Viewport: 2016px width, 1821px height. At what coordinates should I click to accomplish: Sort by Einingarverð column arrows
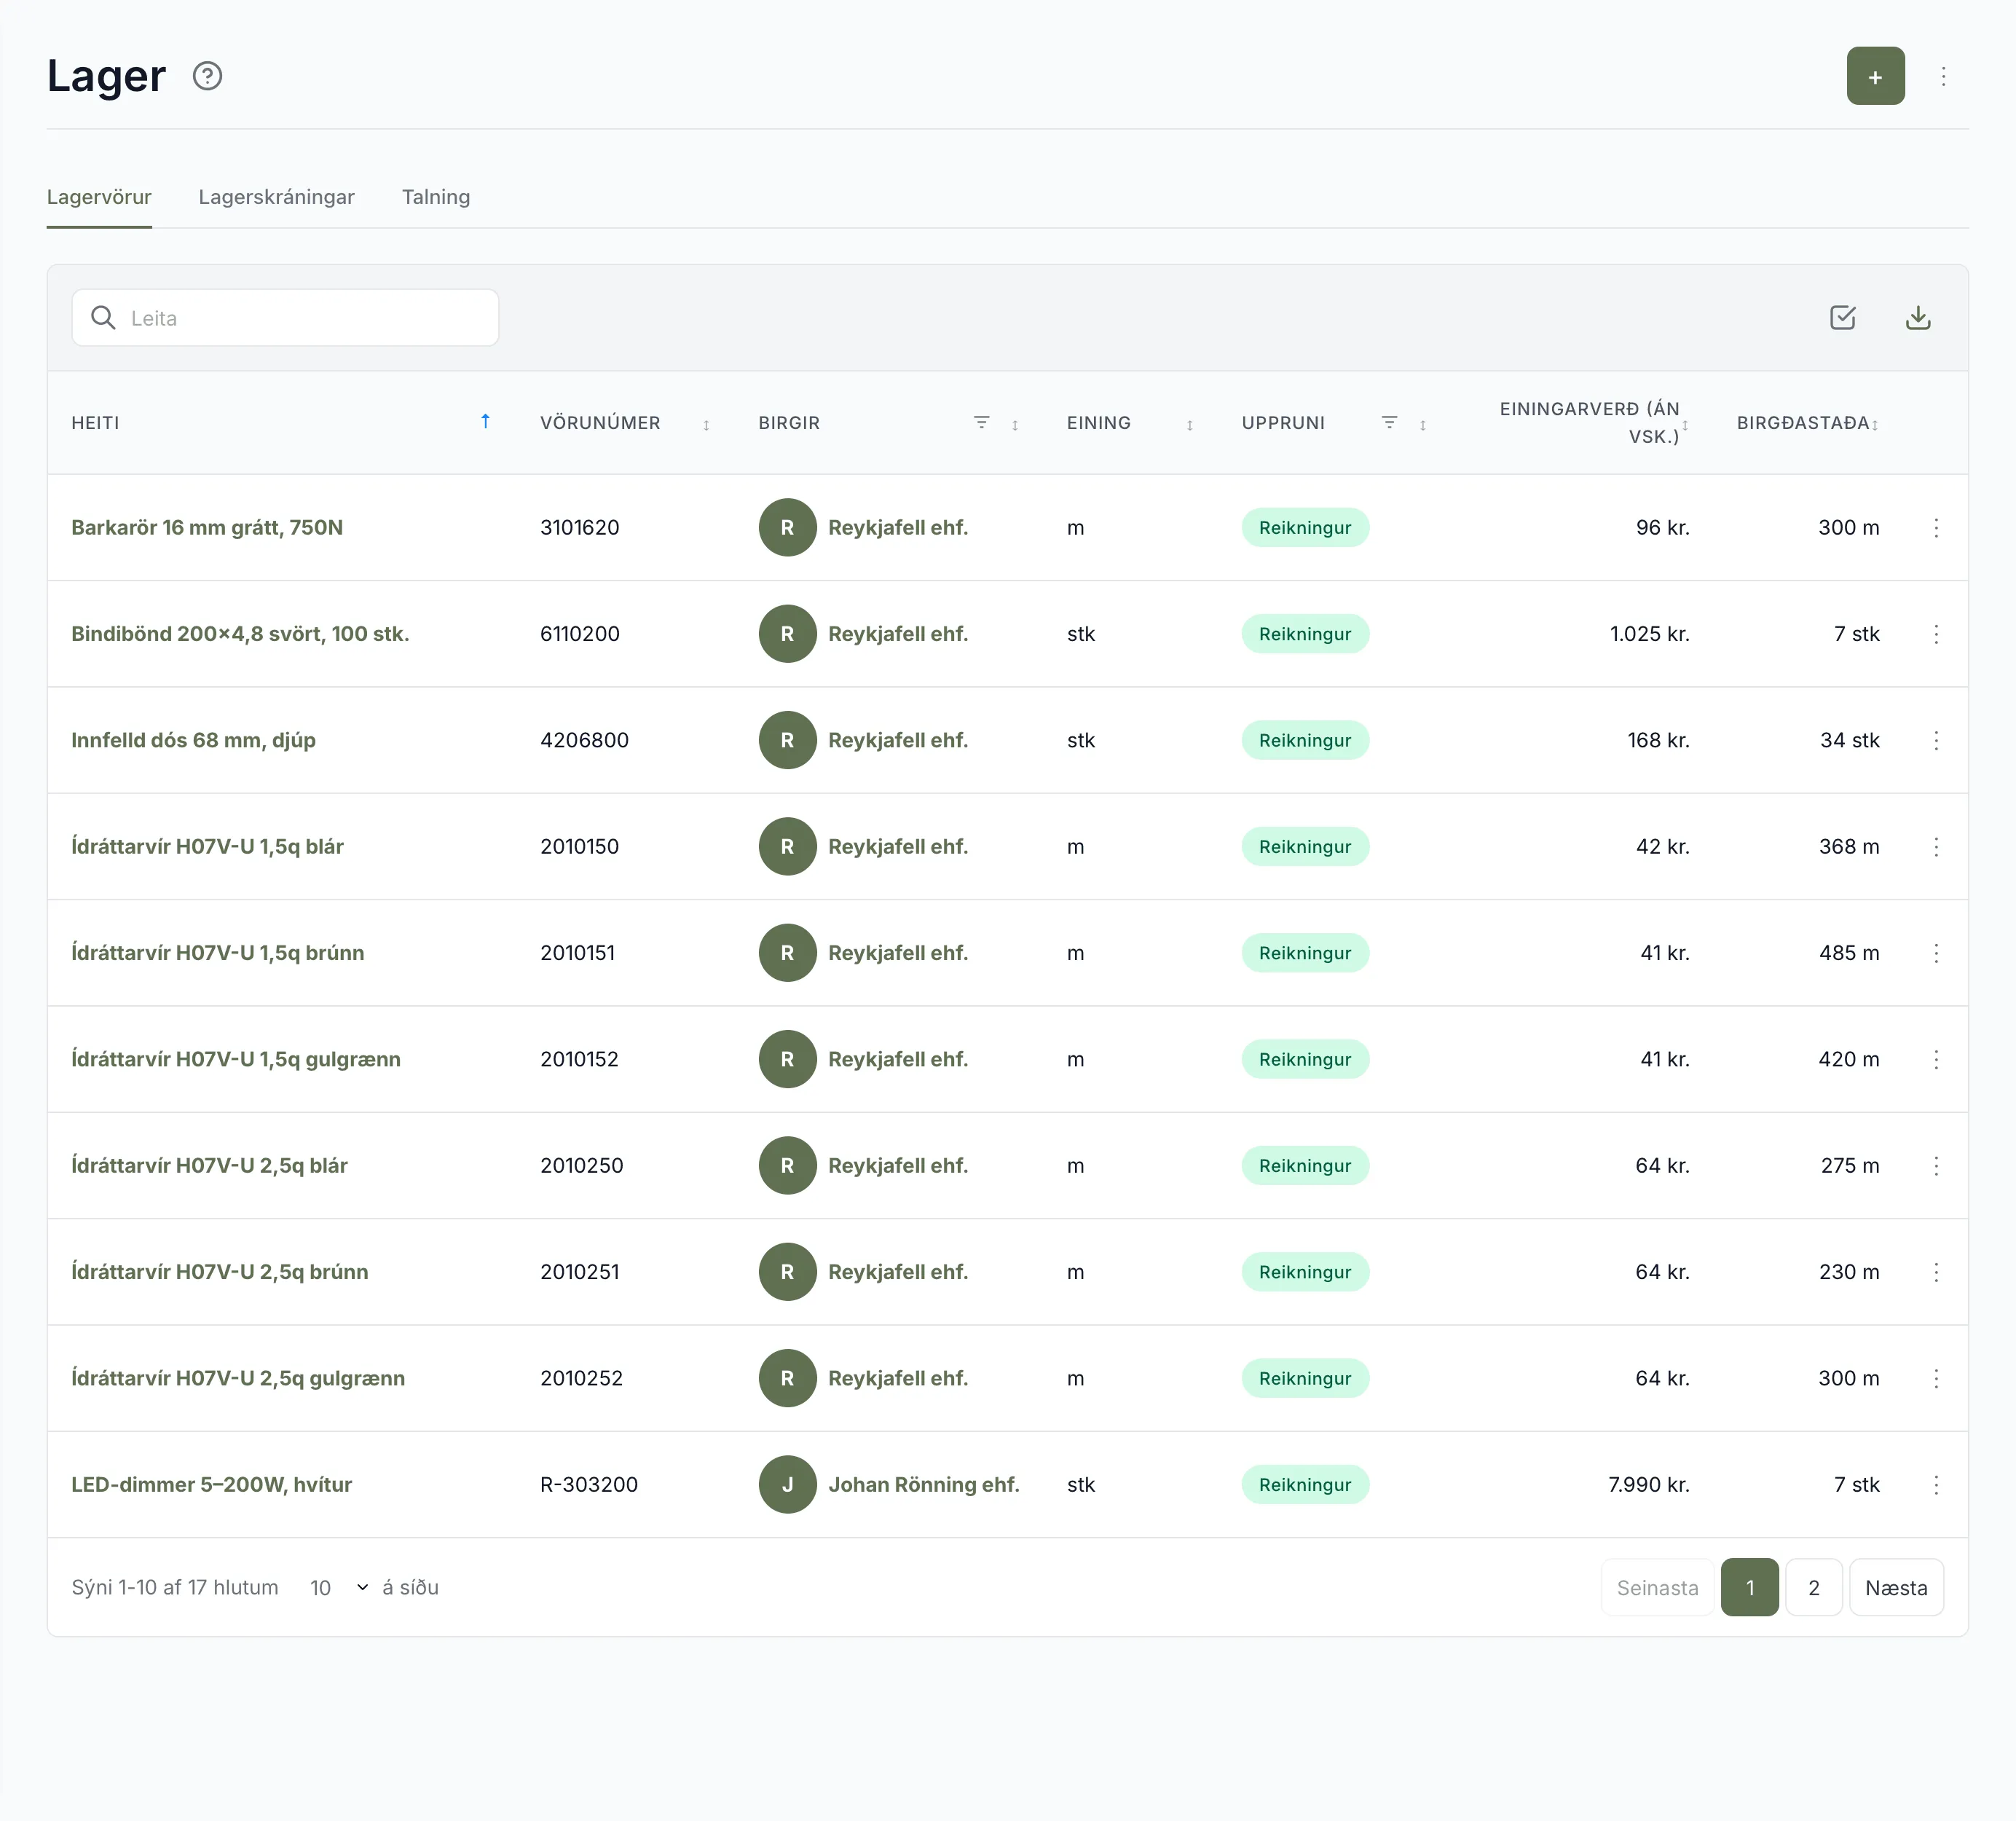click(1685, 425)
